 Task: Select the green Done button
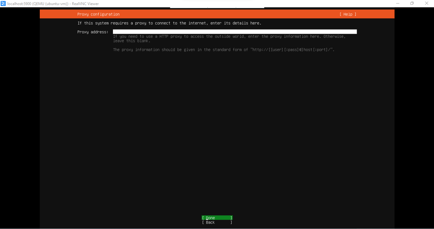pos(217,218)
